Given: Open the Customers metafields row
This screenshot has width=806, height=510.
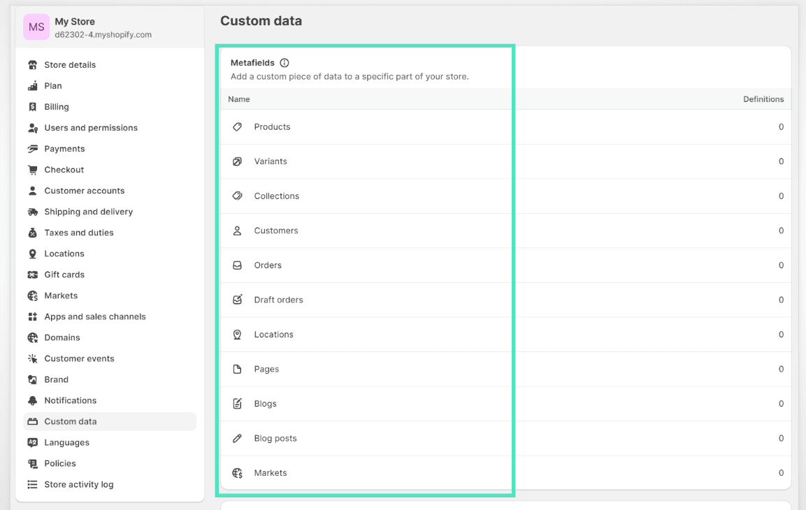Looking at the screenshot, I should click(276, 230).
